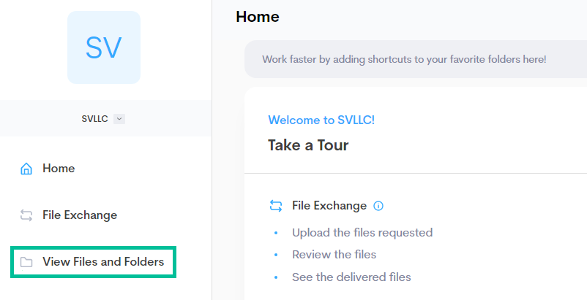Click the SV avatar tile
587x300 pixels.
104,47
